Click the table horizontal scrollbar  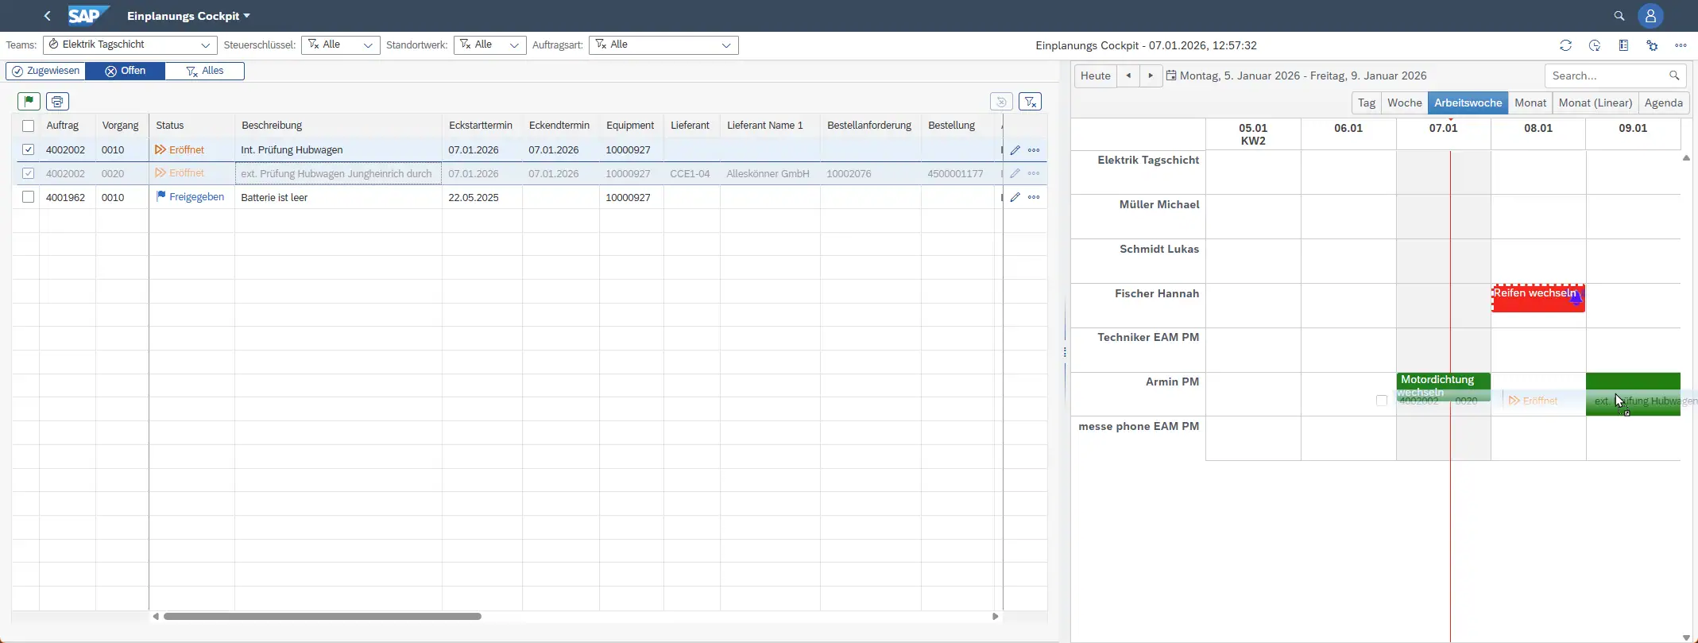322,616
